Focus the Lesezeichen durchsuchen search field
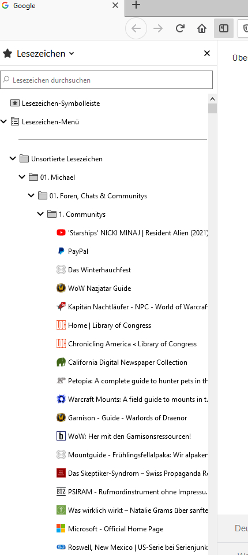This screenshot has height=555, width=248. pyautogui.click(x=106, y=80)
